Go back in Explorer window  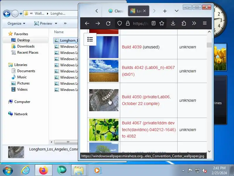(7, 13)
